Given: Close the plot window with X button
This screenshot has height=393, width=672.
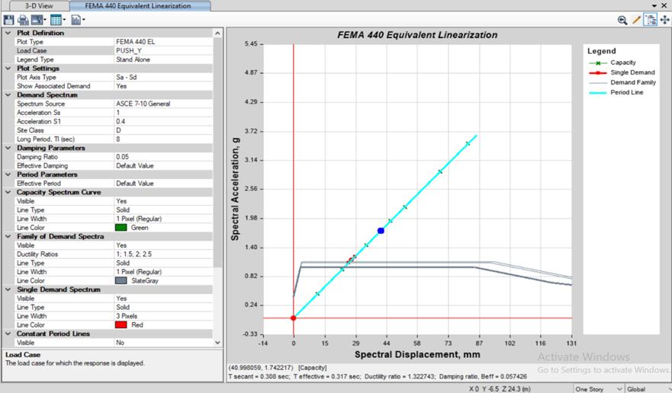Looking at the screenshot, I should click(x=664, y=5).
